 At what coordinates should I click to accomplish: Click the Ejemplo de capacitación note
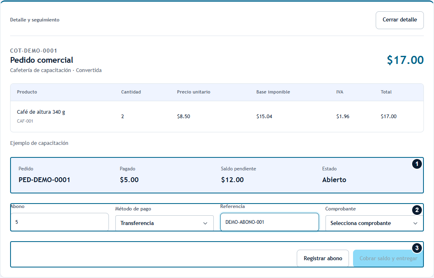[x=39, y=143]
